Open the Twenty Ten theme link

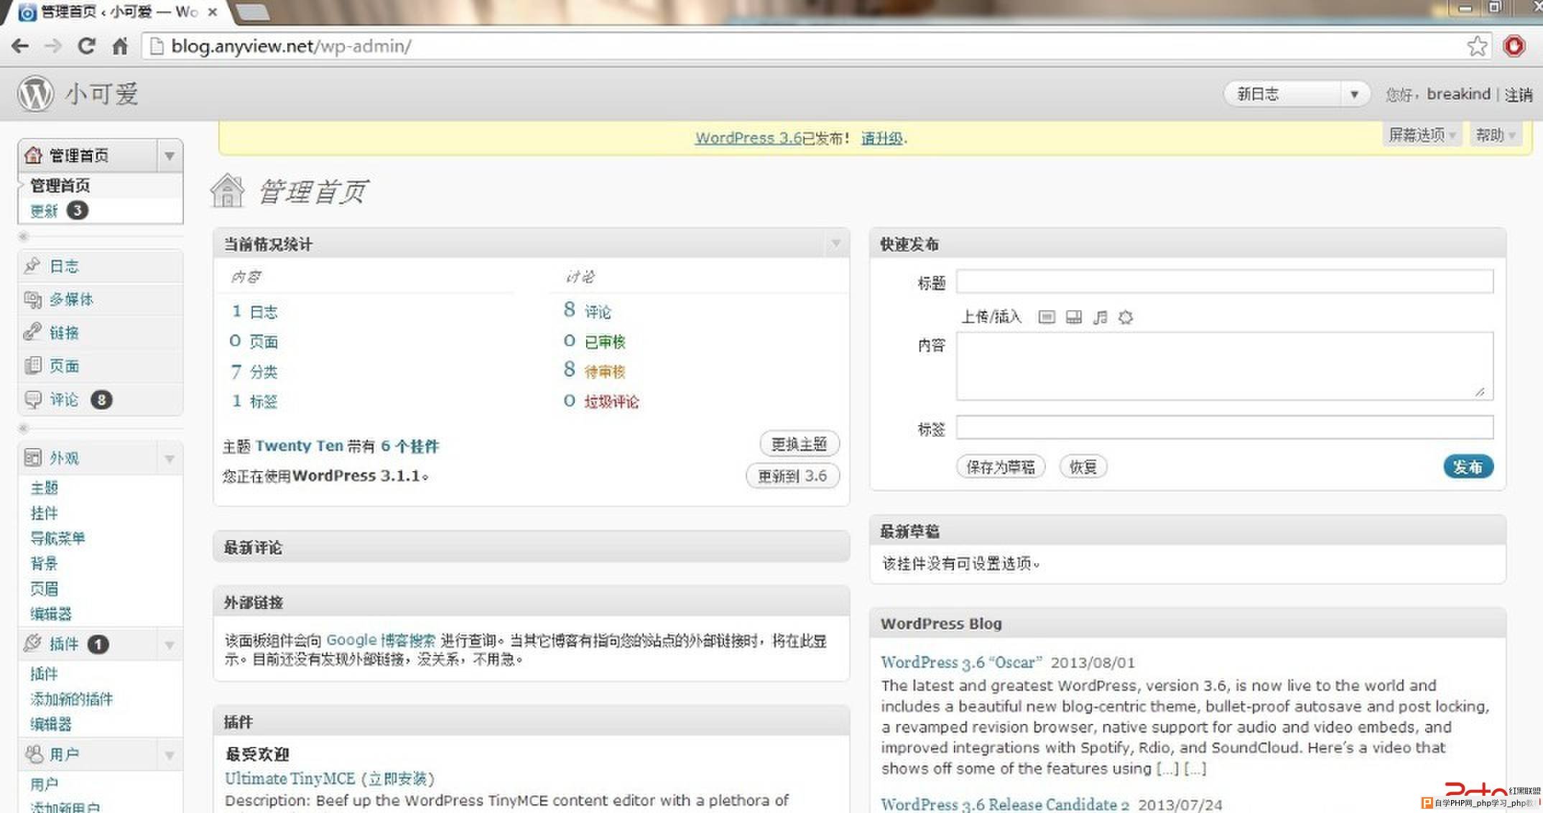click(299, 446)
